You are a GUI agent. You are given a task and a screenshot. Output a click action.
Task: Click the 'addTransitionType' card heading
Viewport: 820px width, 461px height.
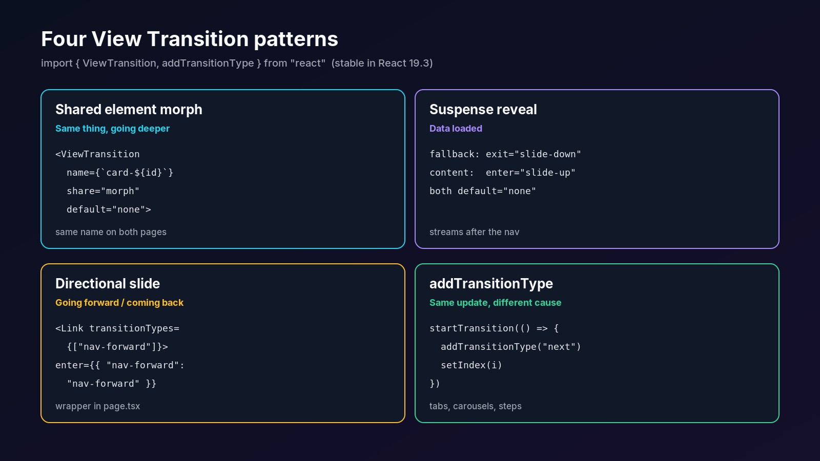coord(491,284)
